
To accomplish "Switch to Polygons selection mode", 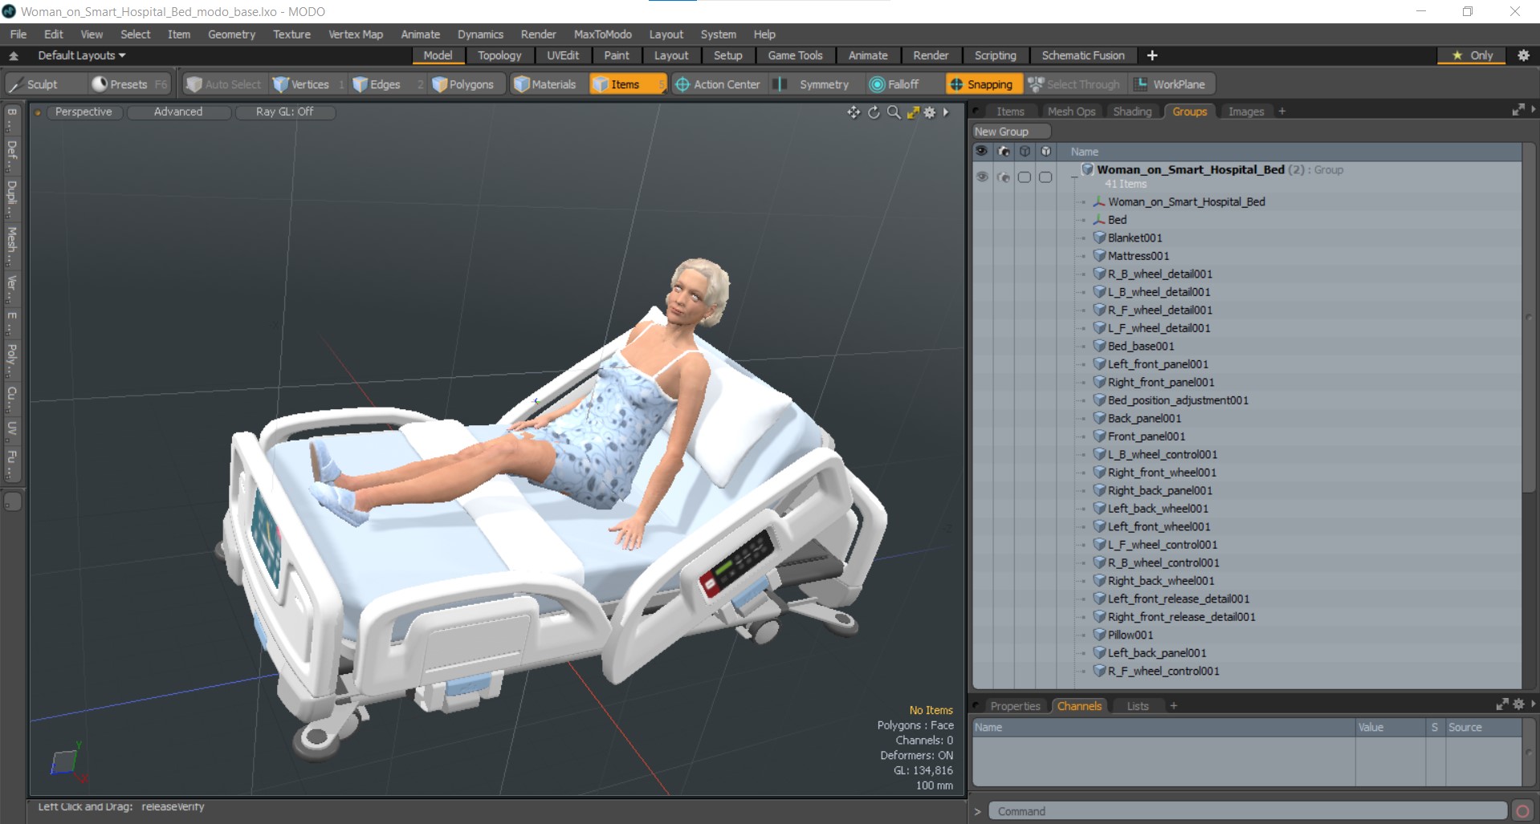I will pos(466,84).
